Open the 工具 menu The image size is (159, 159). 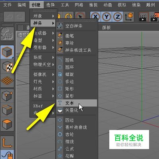pos(65,5)
